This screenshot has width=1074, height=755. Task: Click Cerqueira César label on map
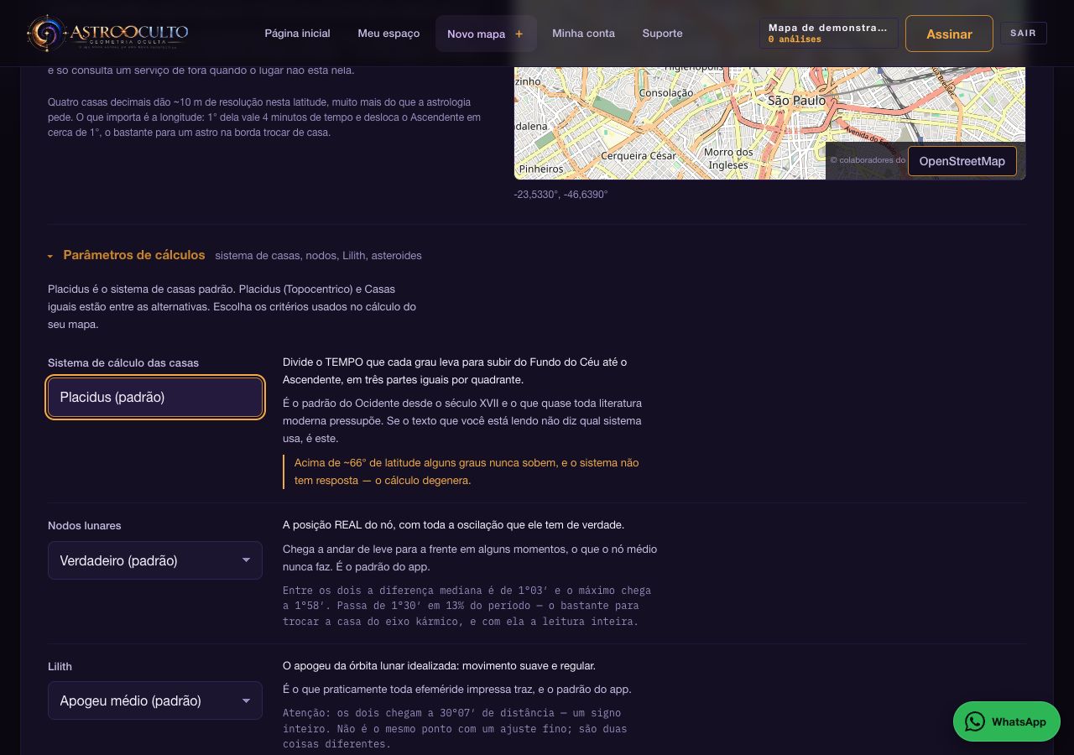[x=639, y=156]
